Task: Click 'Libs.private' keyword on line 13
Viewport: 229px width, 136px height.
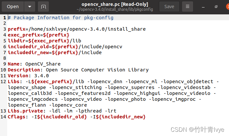Action: click(x=25, y=111)
